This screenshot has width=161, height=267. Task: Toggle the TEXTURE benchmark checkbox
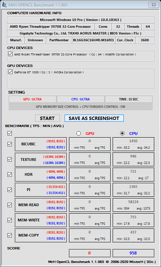(9, 160)
